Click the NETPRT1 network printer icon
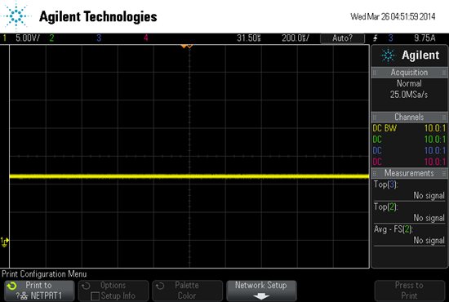 (22, 295)
